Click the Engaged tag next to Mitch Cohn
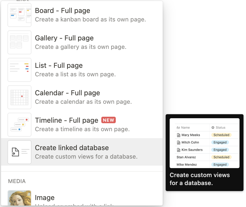Image resolution: width=246 pixels, height=207 pixels. 220,142
